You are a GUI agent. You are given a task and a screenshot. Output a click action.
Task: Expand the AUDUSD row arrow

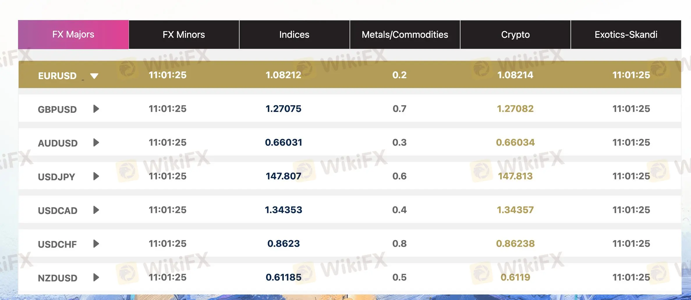(x=96, y=142)
